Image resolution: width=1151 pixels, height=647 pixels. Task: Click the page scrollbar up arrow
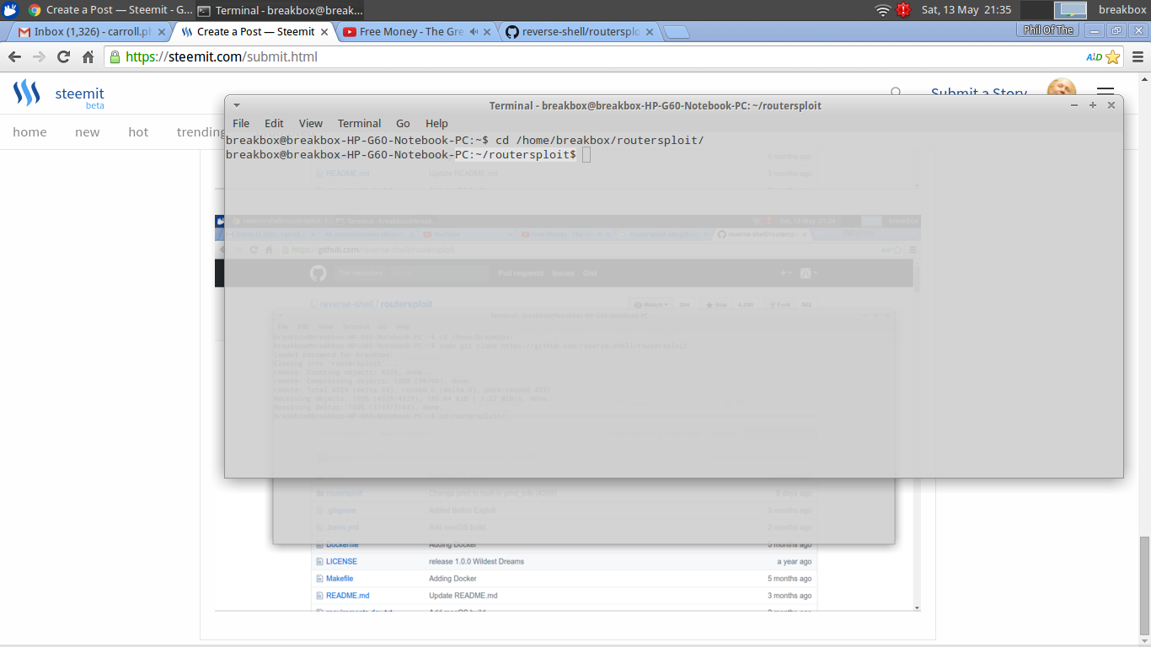click(1145, 80)
